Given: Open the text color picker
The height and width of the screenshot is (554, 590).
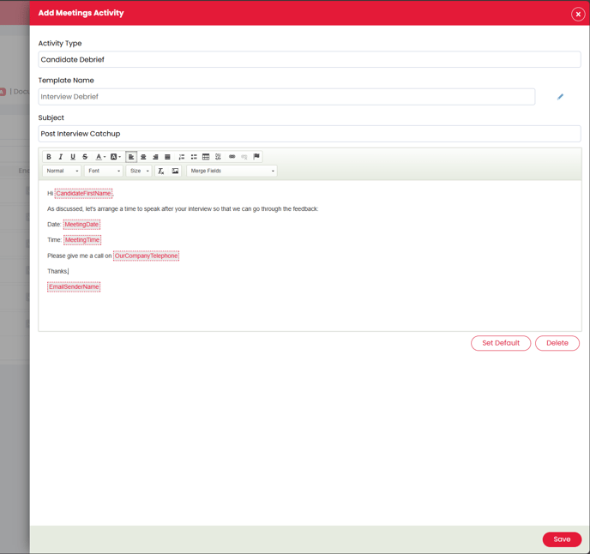Looking at the screenshot, I should pos(100,157).
